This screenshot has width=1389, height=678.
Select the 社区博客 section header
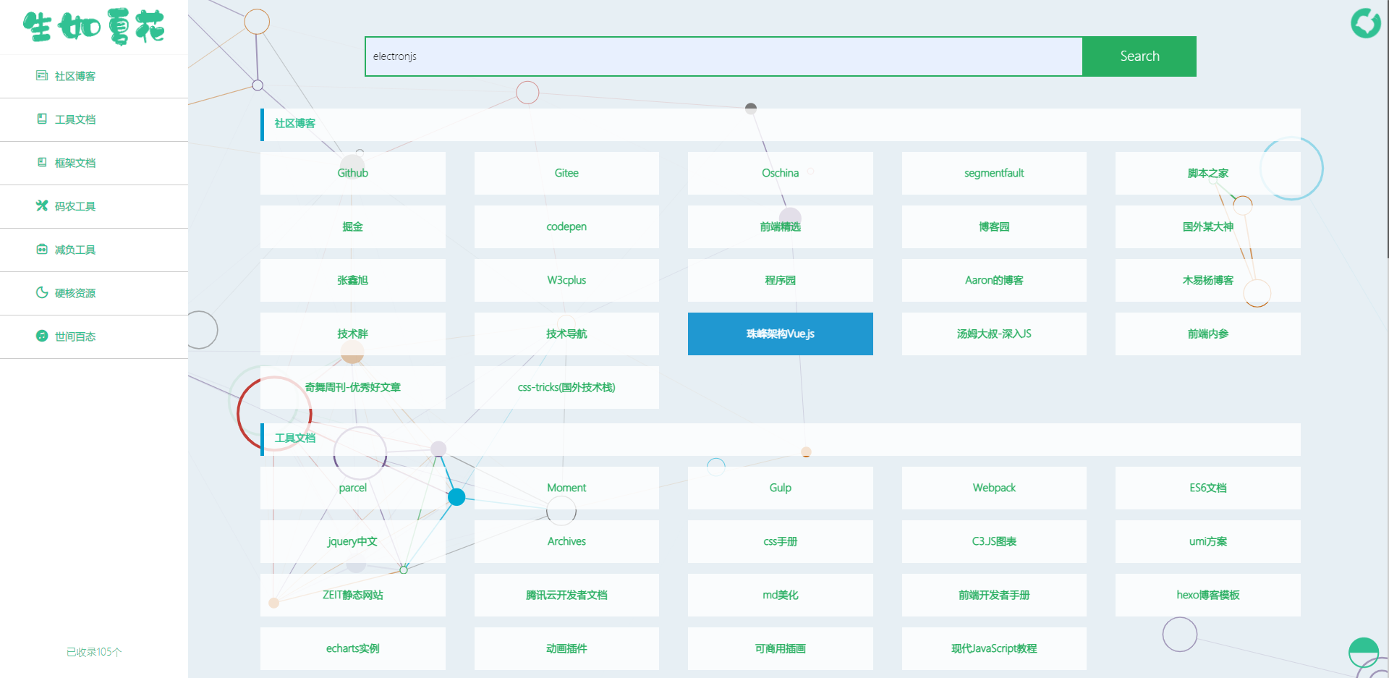click(x=294, y=124)
